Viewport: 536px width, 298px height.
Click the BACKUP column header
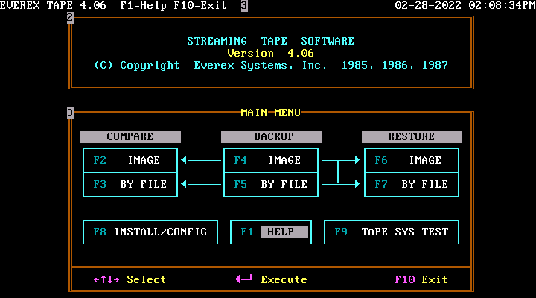click(x=271, y=136)
